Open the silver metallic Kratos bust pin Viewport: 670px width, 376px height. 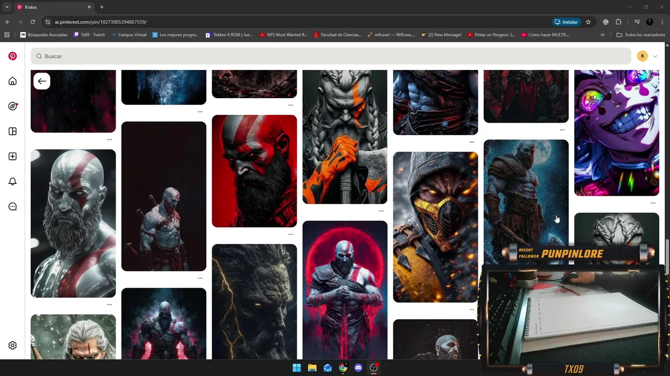click(x=73, y=224)
